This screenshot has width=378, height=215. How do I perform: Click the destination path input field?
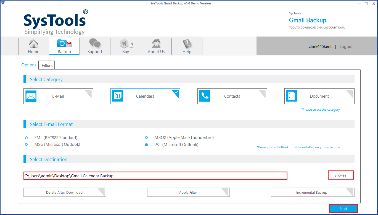tap(155, 176)
